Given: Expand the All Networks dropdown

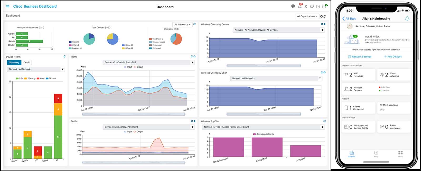Looking at the screenshot, I should [182, 24].
